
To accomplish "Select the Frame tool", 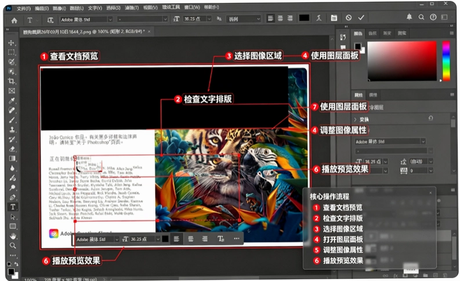I will point(12,91).
